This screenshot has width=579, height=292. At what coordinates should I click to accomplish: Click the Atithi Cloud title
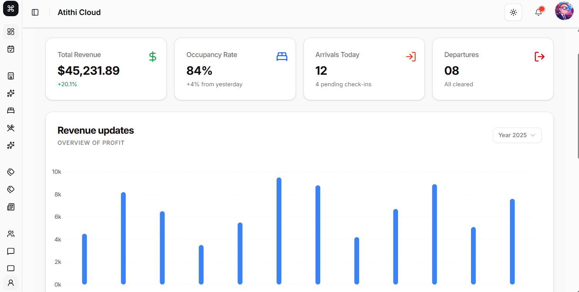coord(79,12)
